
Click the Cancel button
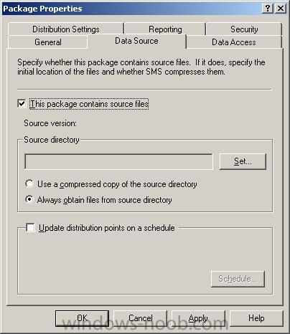click(x=141, y=318)
